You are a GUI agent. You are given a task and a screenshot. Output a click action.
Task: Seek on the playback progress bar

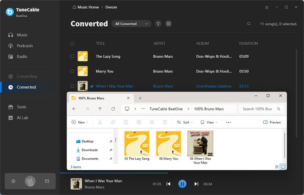tap(182, 173)
